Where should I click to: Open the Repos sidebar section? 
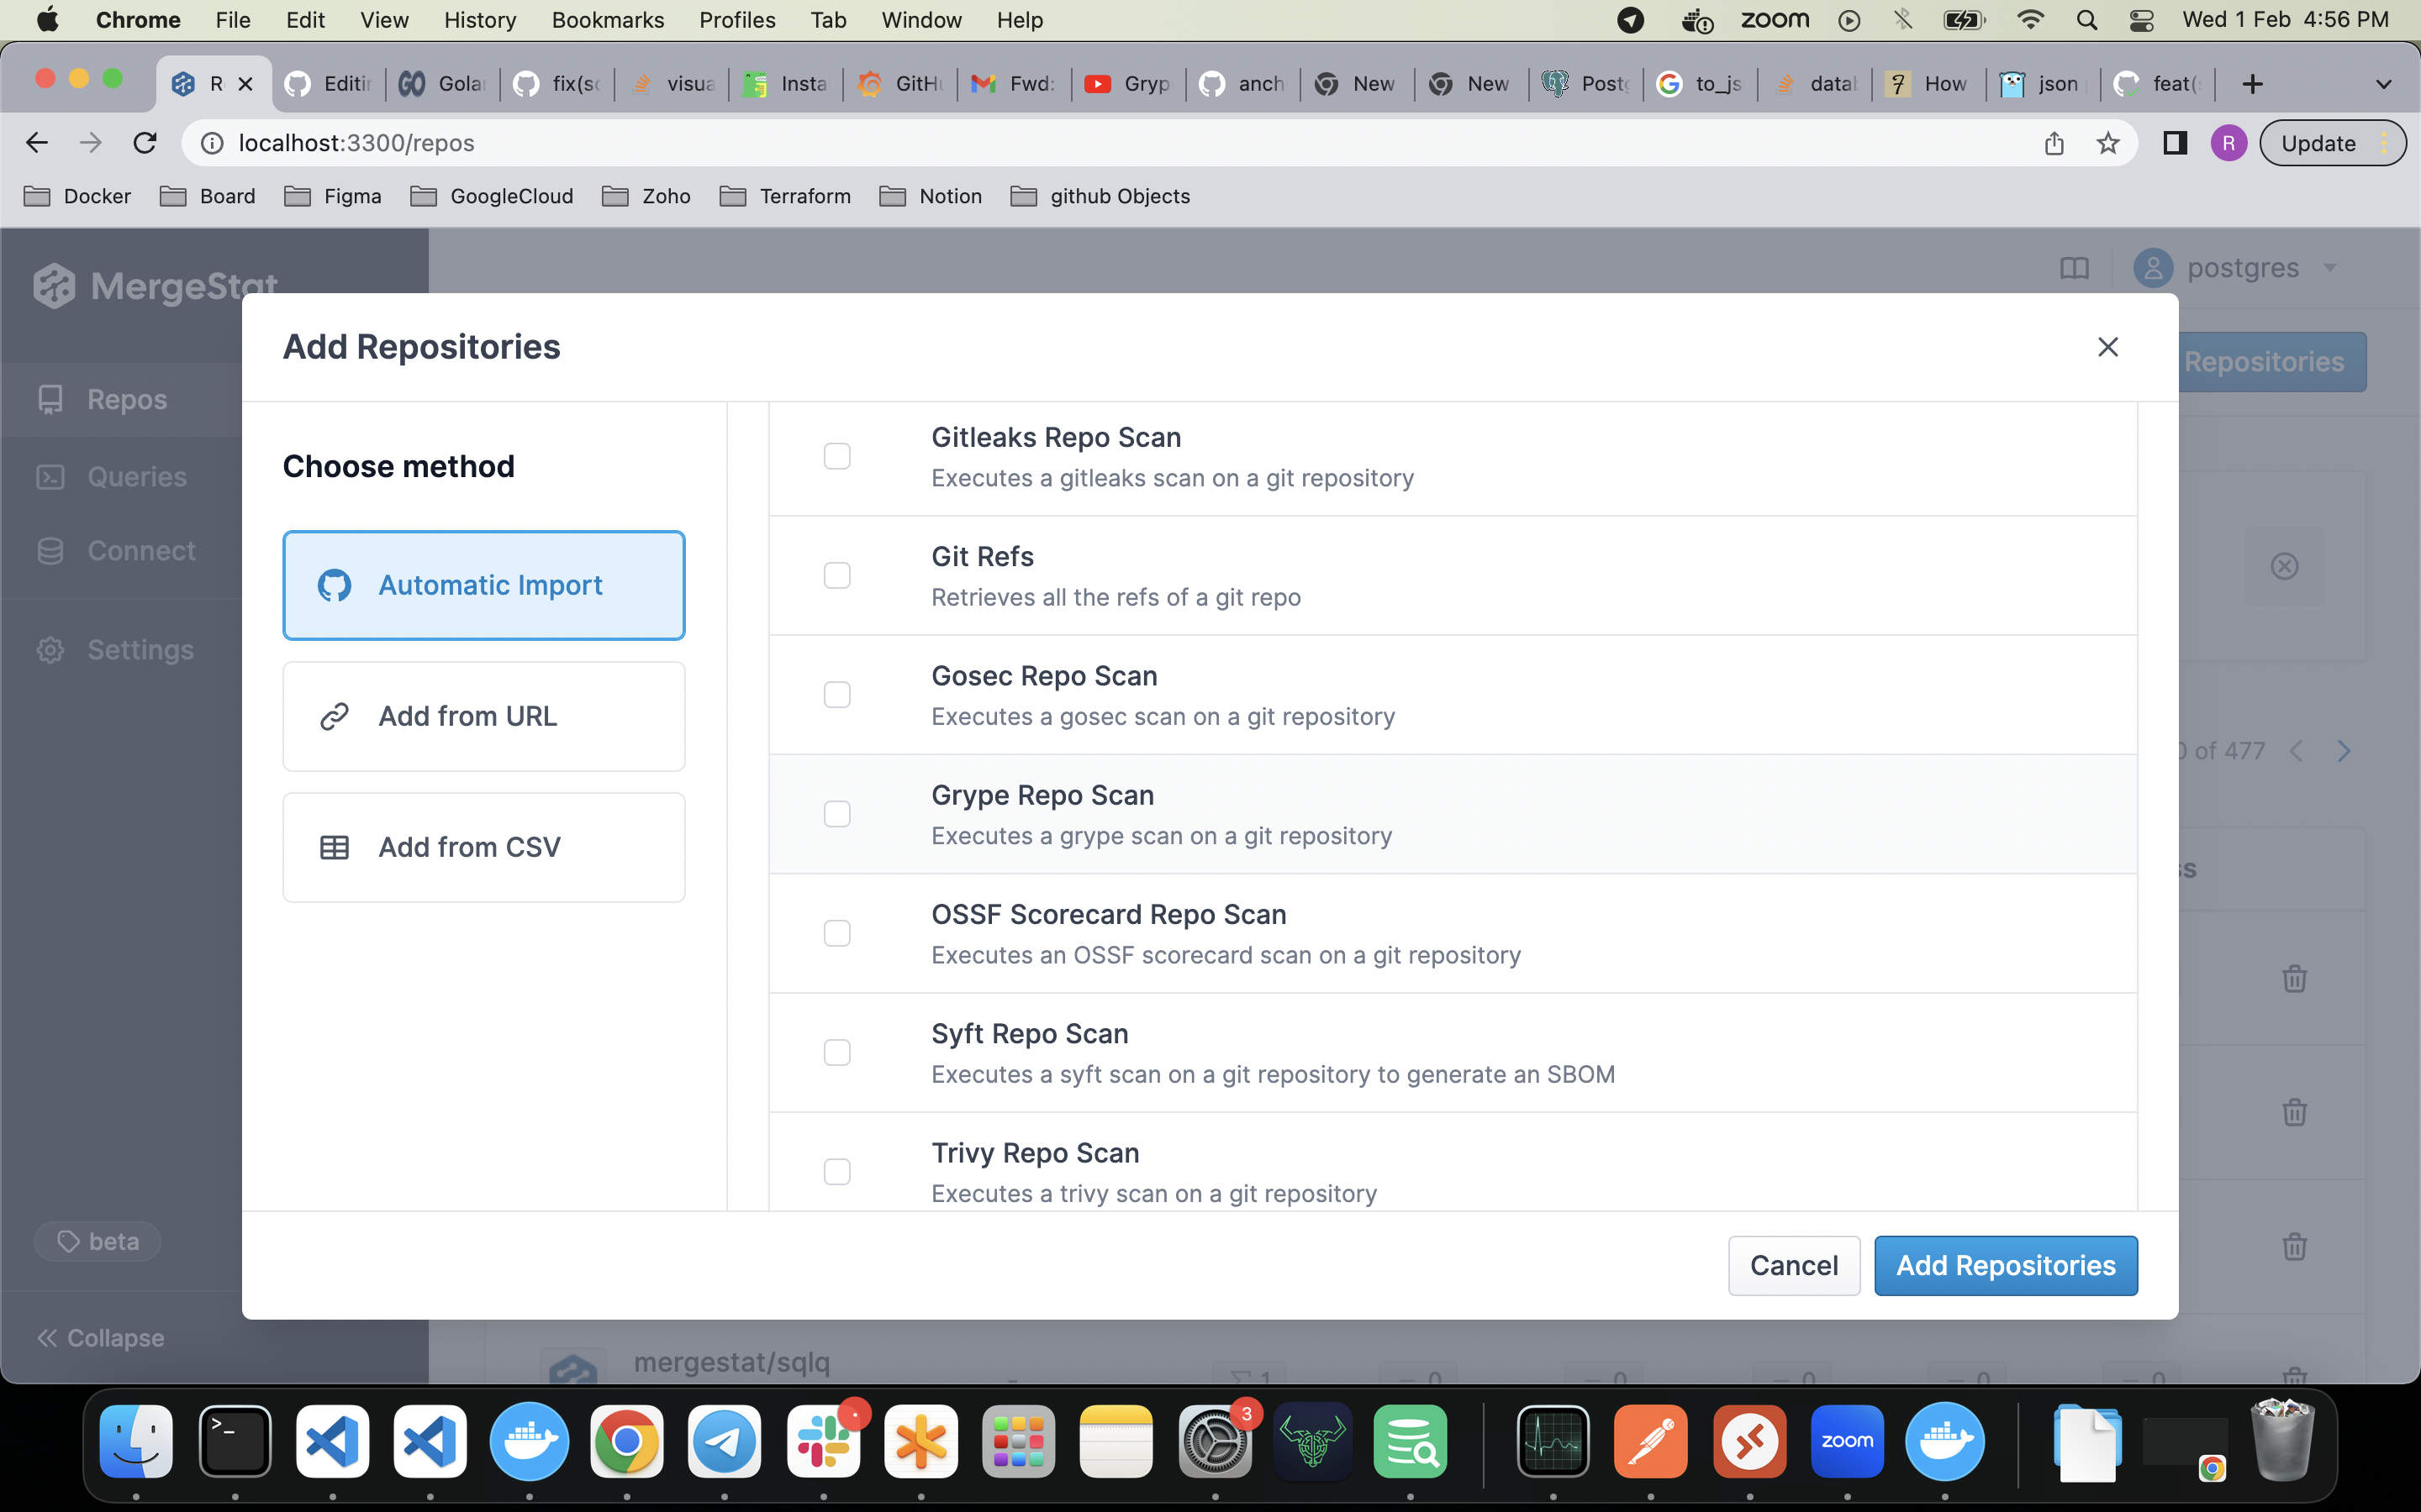click(x=125, y=399)
